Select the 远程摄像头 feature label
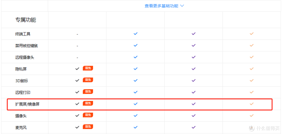282x134 pixels. pos(25,57)
